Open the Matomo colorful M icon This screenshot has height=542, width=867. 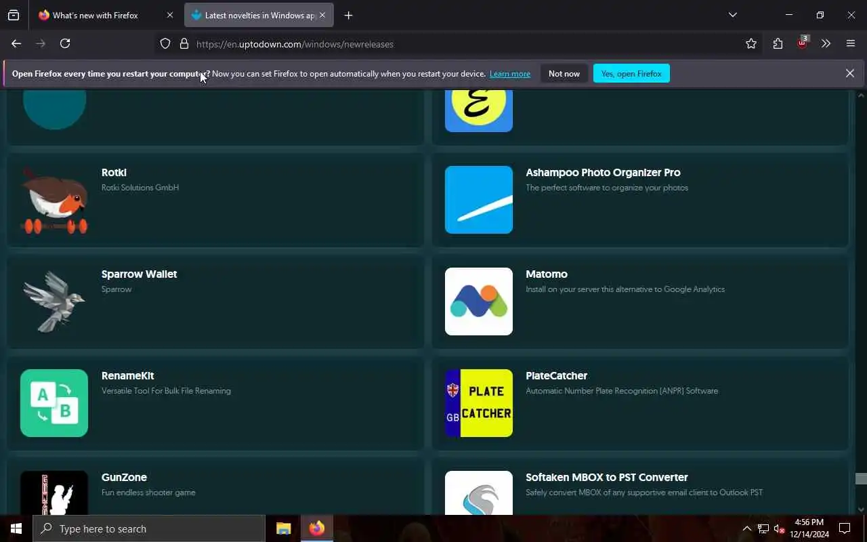(x=479, y=301)
